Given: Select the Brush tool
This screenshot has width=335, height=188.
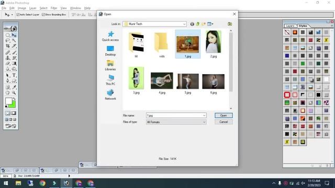Looking at the screenshot, I should pyautogui.click(x=14, y=52).
